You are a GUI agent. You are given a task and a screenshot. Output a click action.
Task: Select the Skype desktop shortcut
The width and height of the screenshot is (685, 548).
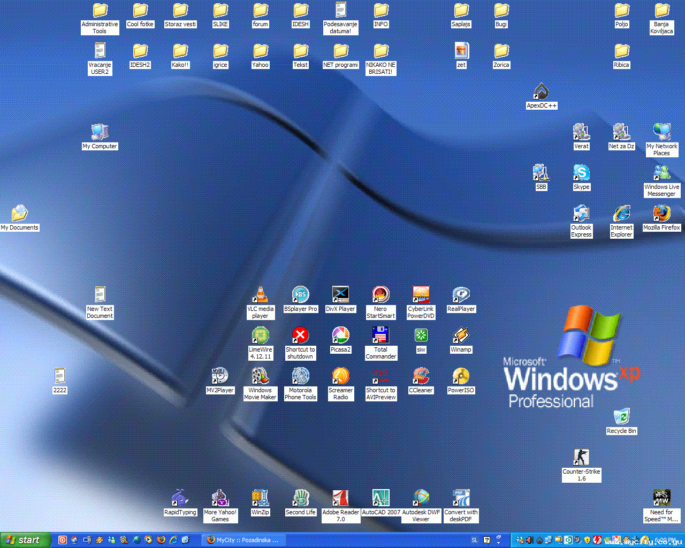(582, 173)
